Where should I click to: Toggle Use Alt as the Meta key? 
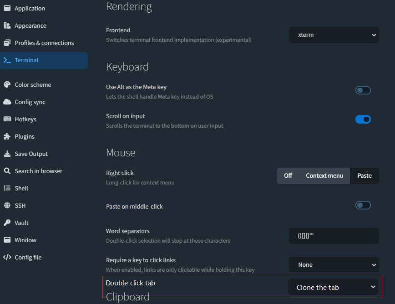click(x=363, y=90)
